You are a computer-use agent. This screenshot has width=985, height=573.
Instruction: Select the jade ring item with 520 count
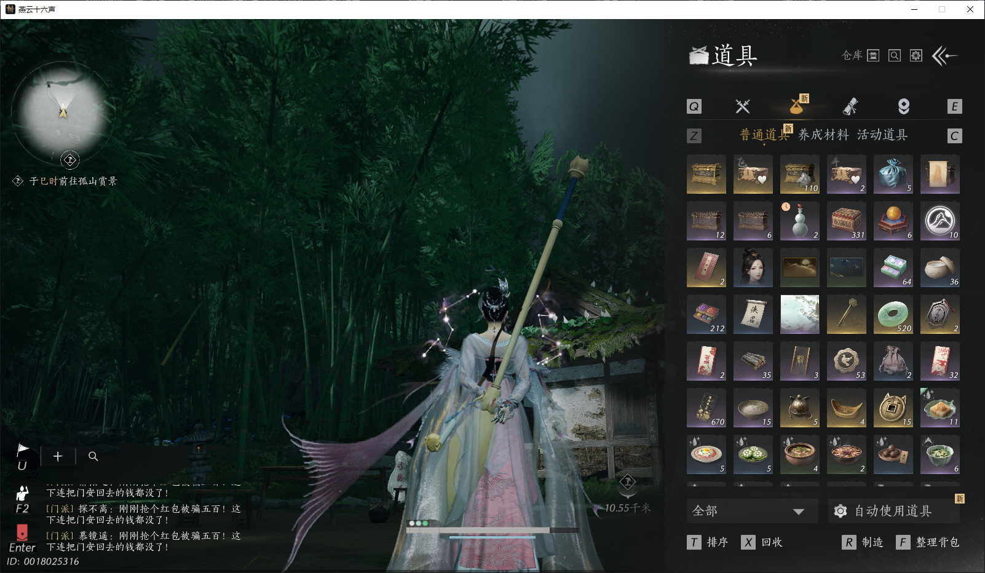click(x=893, y=314)
